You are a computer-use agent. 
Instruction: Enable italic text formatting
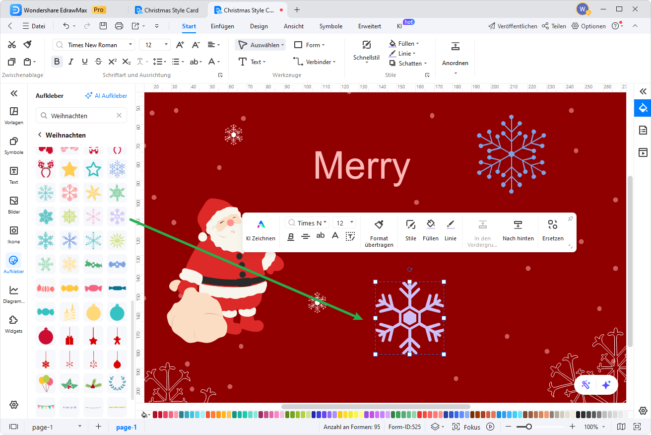pyautogui.click(x=69, y=61)
